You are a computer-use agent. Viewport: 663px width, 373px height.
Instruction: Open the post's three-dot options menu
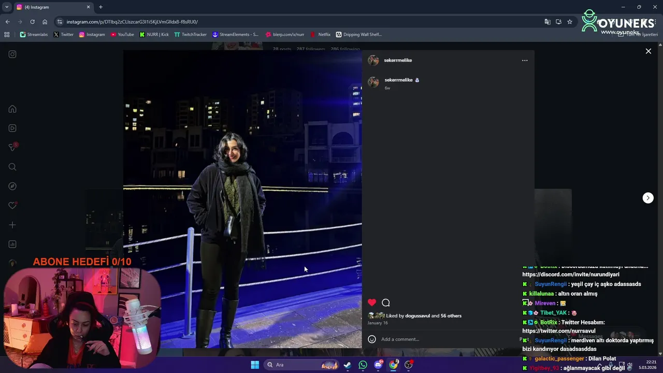525,60
